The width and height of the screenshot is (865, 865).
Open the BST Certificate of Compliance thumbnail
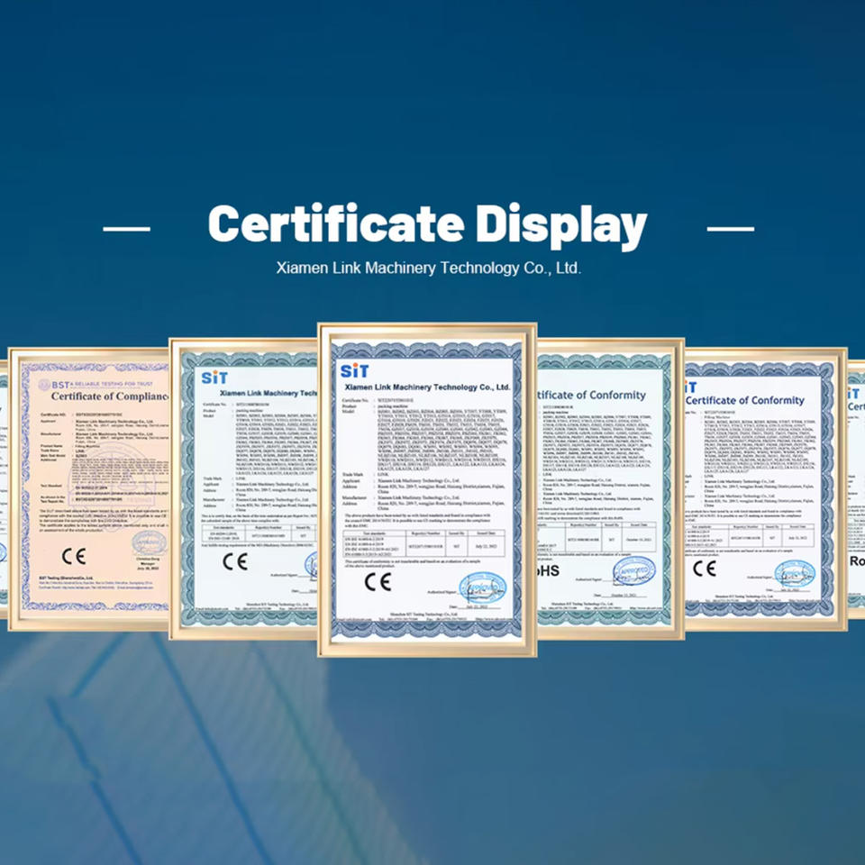89,488
